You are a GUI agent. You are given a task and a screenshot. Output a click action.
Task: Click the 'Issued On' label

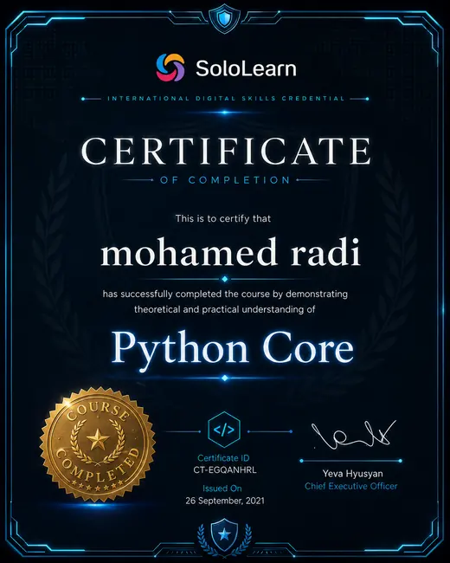tap(222, 489)
